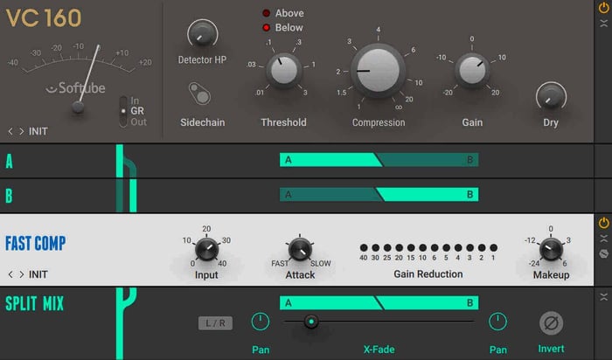Click the Detector HP knob
The height and width of the screenshot is (360, 612).
point(202,33)
